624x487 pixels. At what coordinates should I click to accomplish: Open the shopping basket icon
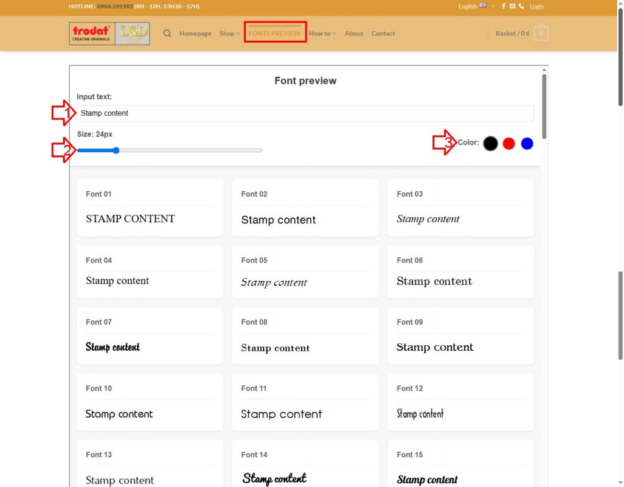point(541,33)
